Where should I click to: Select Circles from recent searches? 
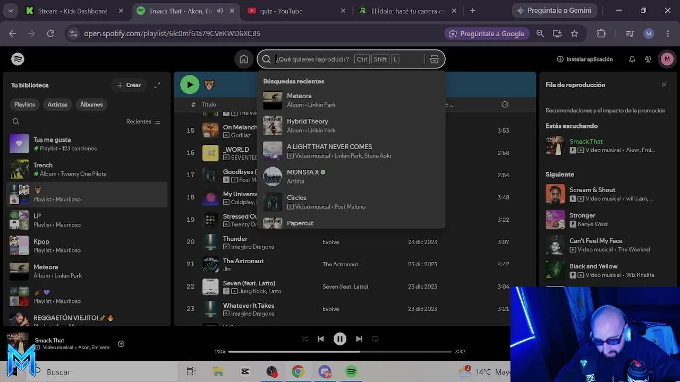coord(351,202)
